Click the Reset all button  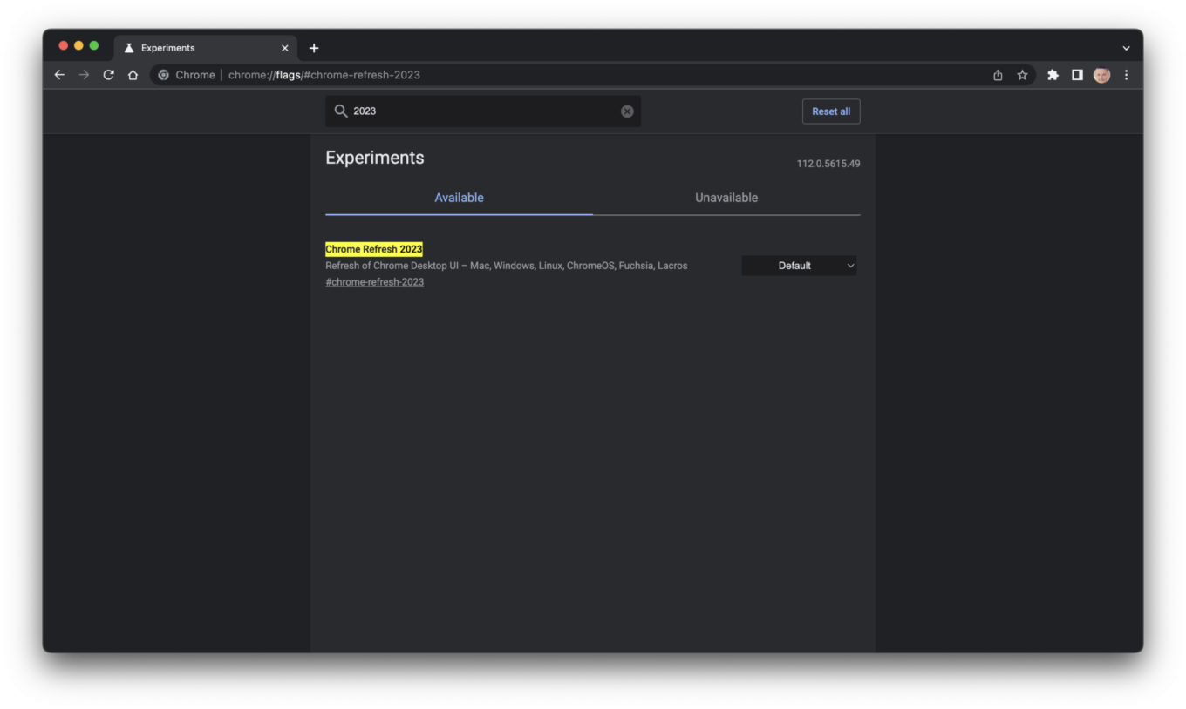[831, 111]
